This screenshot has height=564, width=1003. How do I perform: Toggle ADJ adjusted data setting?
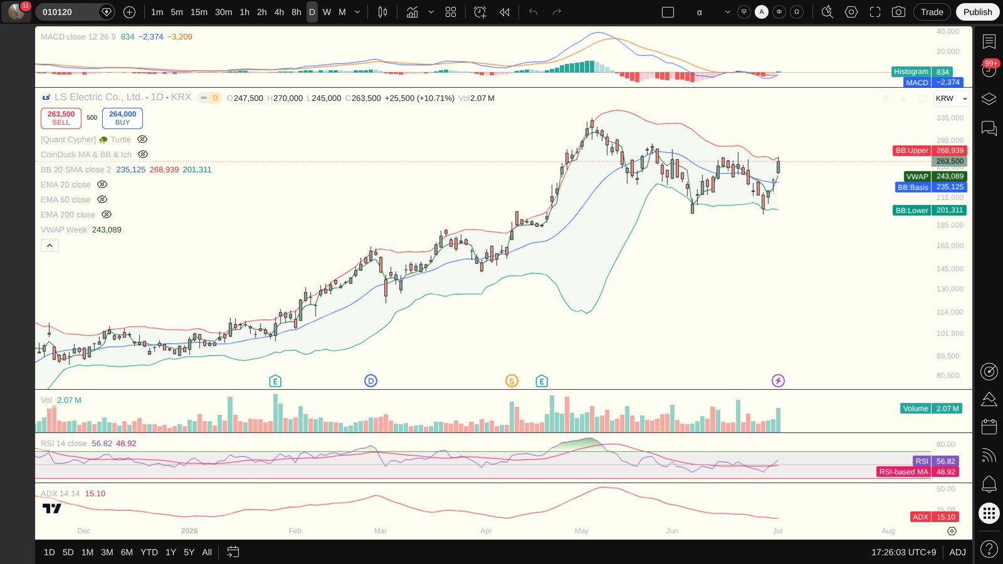(x=957, y=552)
